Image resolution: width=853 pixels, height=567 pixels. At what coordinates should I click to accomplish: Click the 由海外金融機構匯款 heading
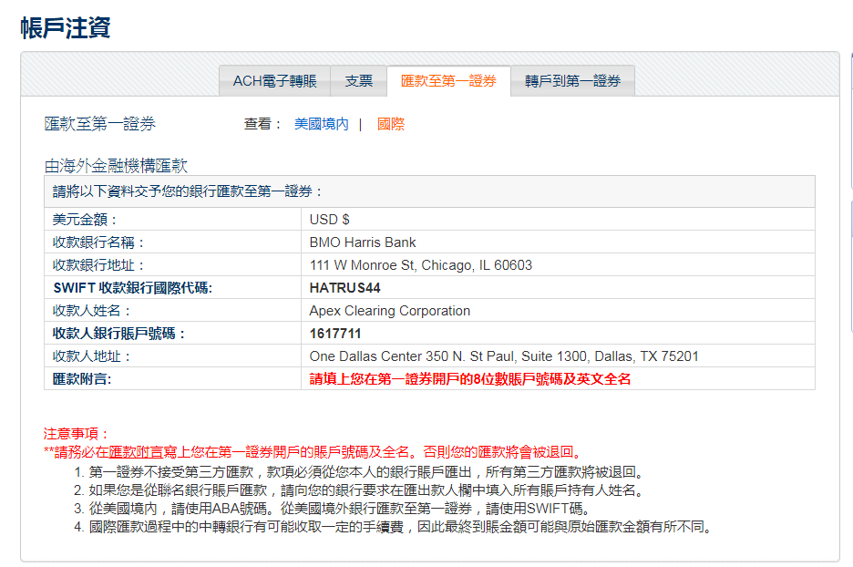[116, 165]
